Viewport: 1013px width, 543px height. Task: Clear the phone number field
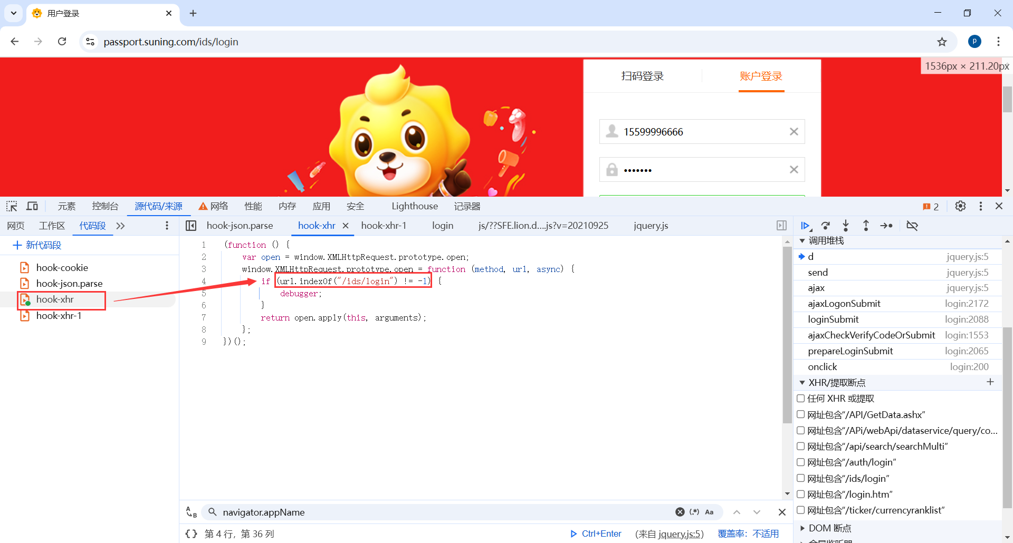[x=794, y=131]
